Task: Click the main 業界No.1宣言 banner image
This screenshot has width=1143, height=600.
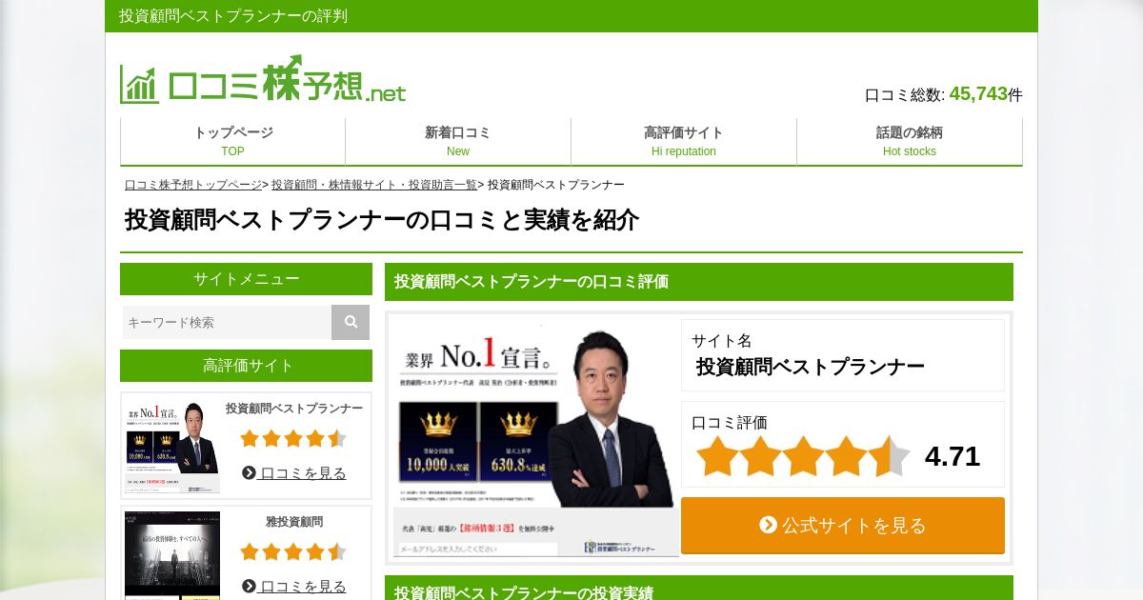Action: click(x=533, y=438)
